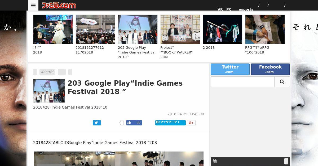Share the article via Twitter bird icon
The width and height of the screenshot is (318, 166).
point(97,123)
